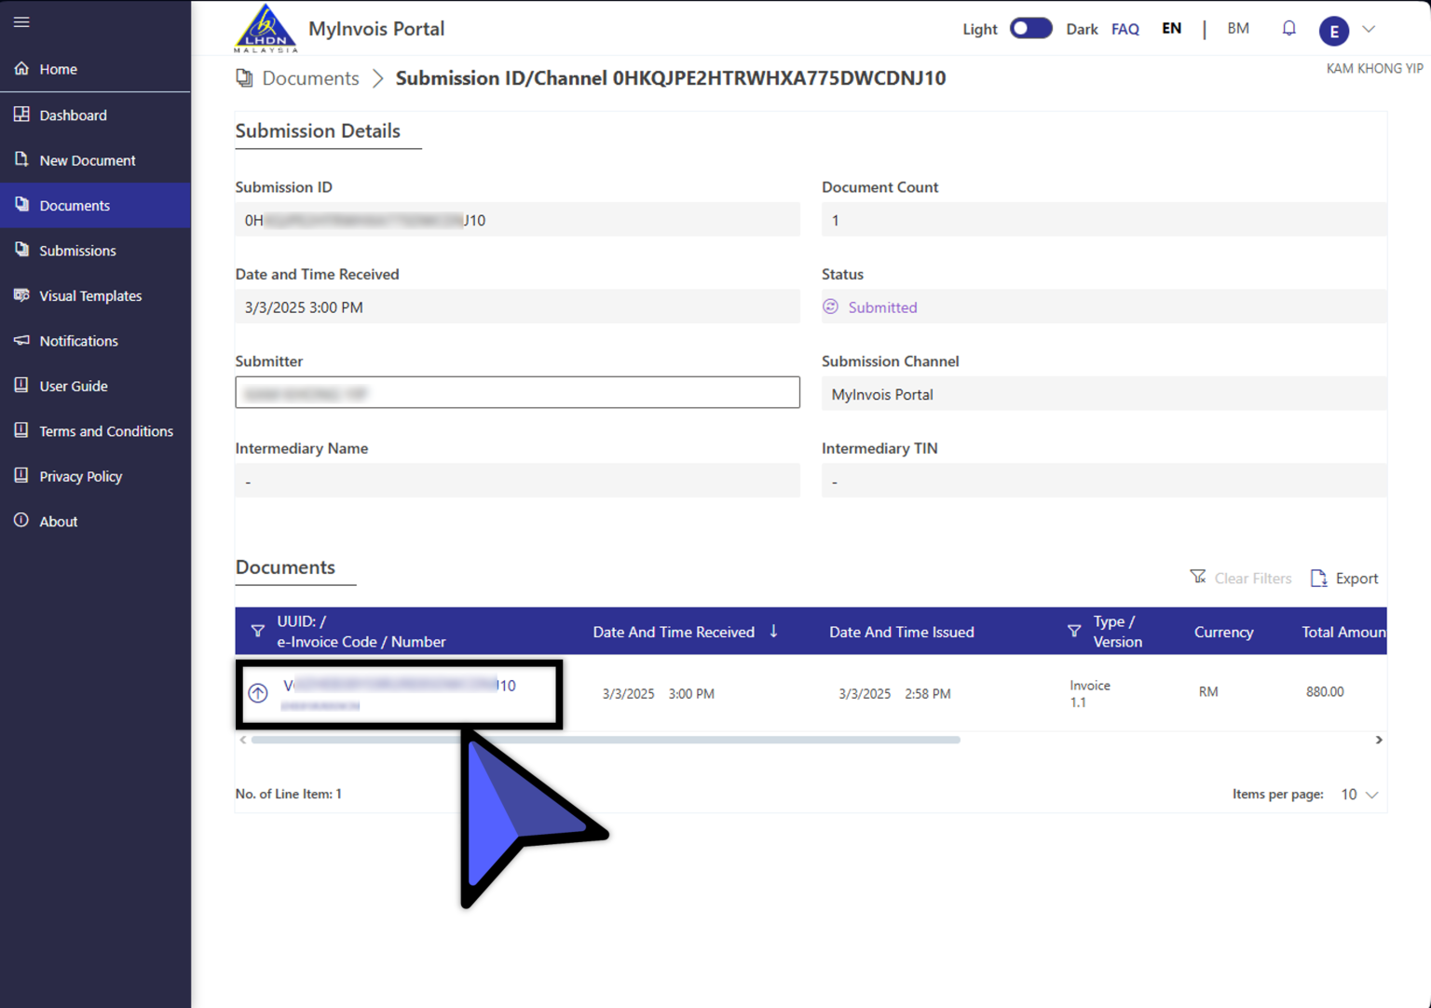
Task: Open the notification bell in the header
Action: 1288,28
